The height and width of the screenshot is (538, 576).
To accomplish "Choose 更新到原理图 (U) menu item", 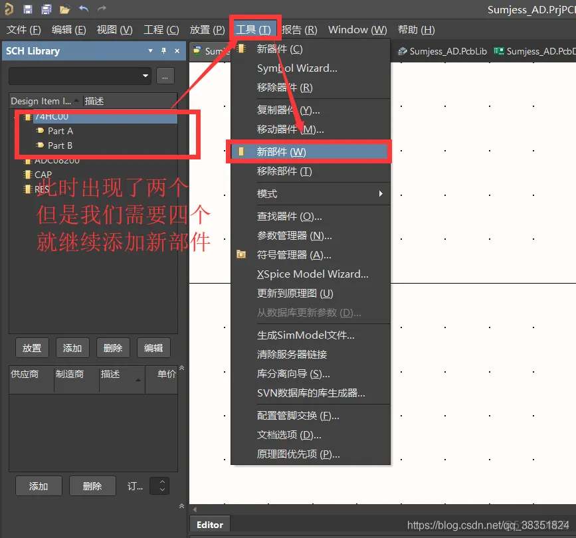I will pyautogui.click(x=310, y=294).
